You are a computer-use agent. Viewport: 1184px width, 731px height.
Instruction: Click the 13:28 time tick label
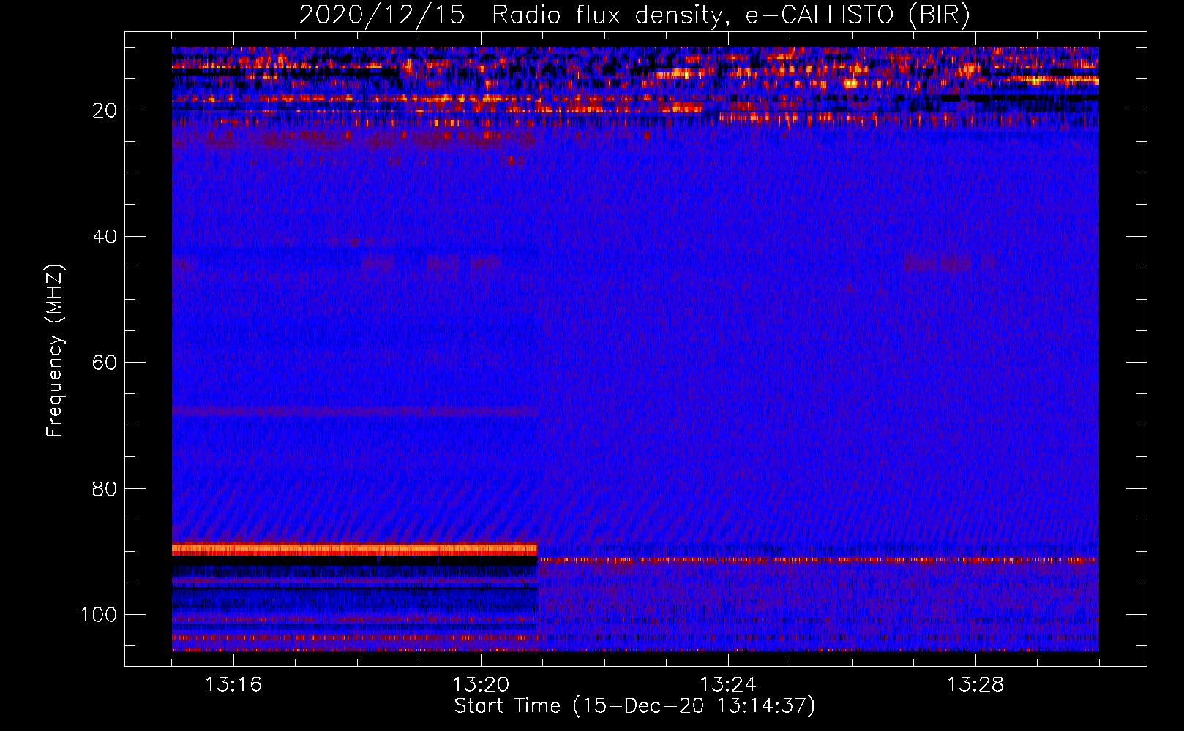tap(975, 685)
